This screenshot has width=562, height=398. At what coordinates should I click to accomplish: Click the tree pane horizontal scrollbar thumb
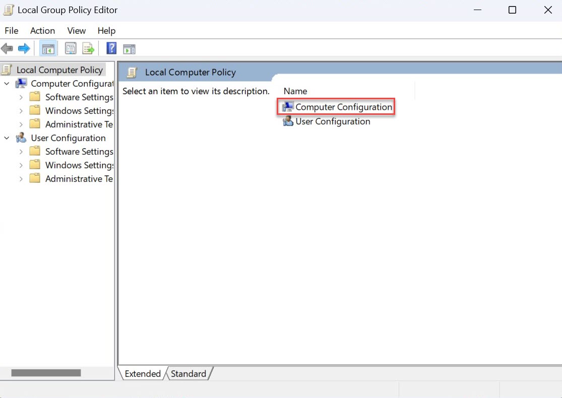46,373
